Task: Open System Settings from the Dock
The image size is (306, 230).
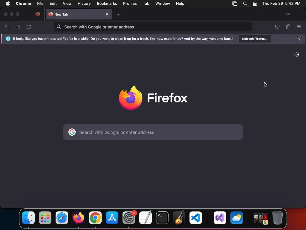Action: [x=129, y=218]
